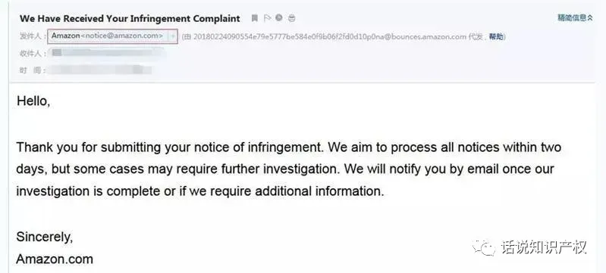Click the WeChat logo watermark
Screen dimensions: 606x273
tap(484, 247)
